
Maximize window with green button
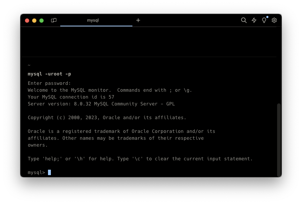click(x=41, y=21)
